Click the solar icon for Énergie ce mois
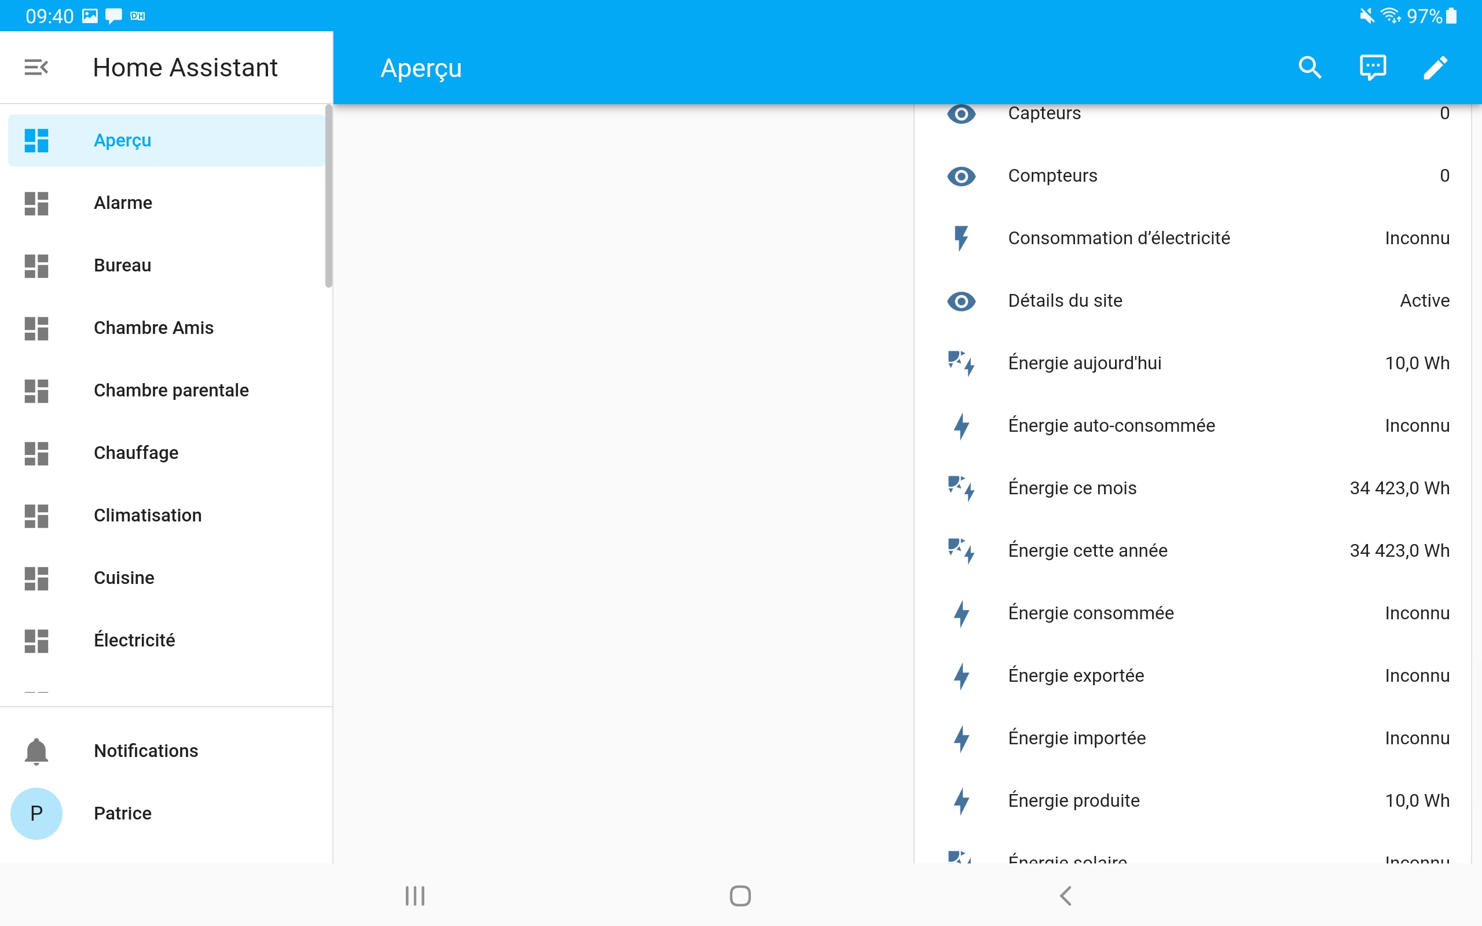 (961, 488)
